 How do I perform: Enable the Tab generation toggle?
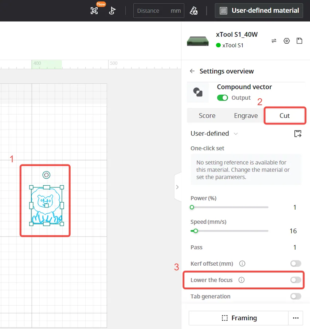click(x=296, y=296)
